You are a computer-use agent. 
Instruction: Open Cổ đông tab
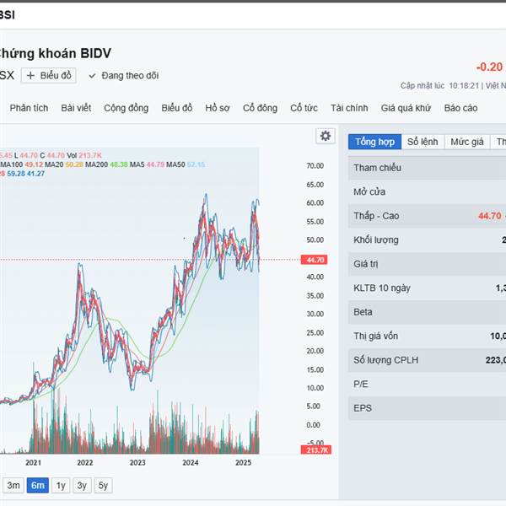coord(260,108)
